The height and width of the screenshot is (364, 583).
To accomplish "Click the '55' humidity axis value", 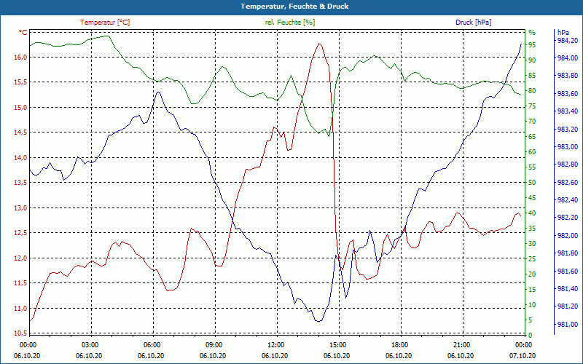I will tap(532, 167).
